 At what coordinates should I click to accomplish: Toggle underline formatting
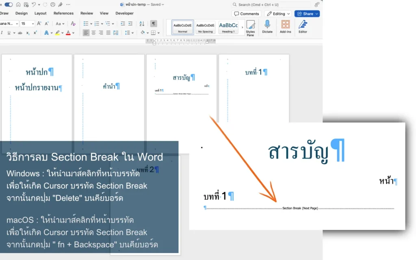click(9, 32)
